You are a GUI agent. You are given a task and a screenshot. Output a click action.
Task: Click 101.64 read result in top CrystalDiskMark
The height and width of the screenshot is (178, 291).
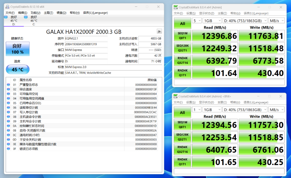point(215,73)
